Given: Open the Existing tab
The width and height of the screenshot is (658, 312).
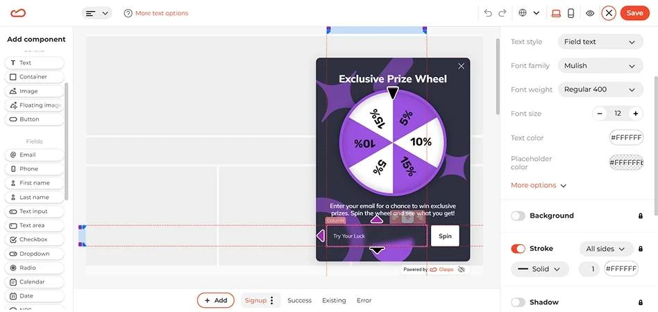Looking at the screenshot, I should (x=334, y=300).
